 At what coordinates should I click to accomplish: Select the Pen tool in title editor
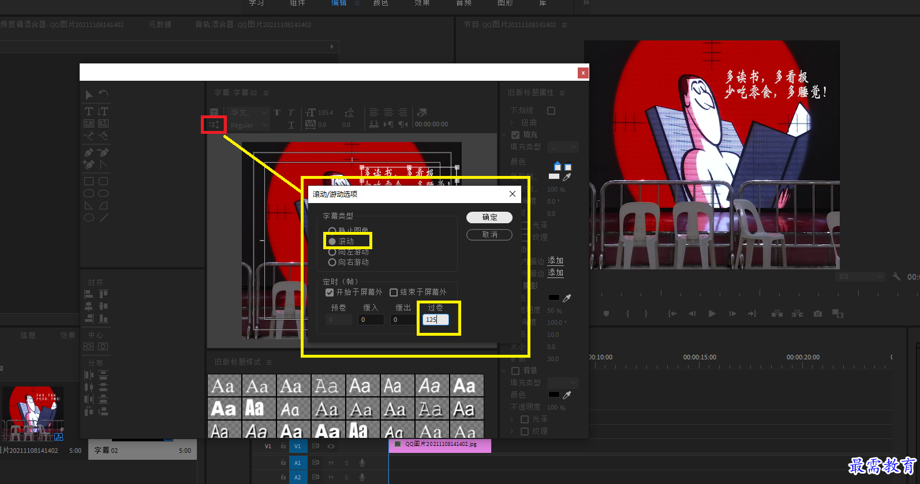pyautogui.click(x=89, y=153)
